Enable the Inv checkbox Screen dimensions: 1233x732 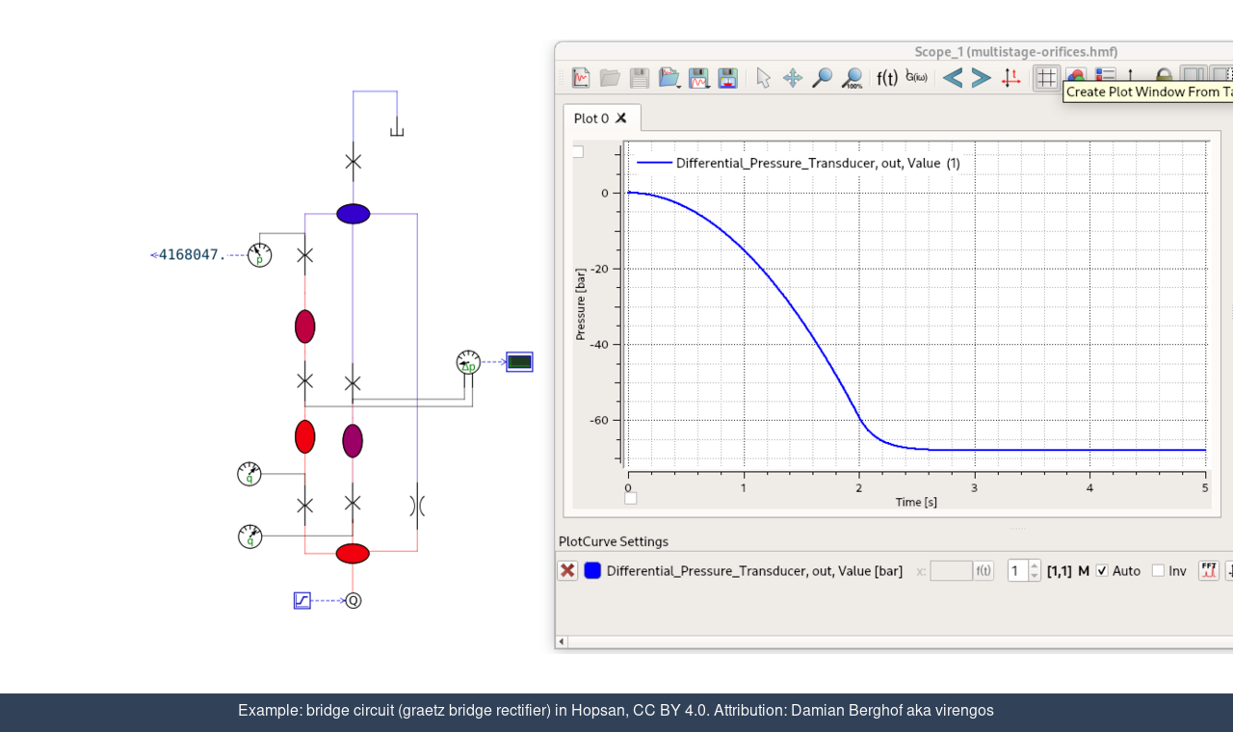tap(1158, 571)
